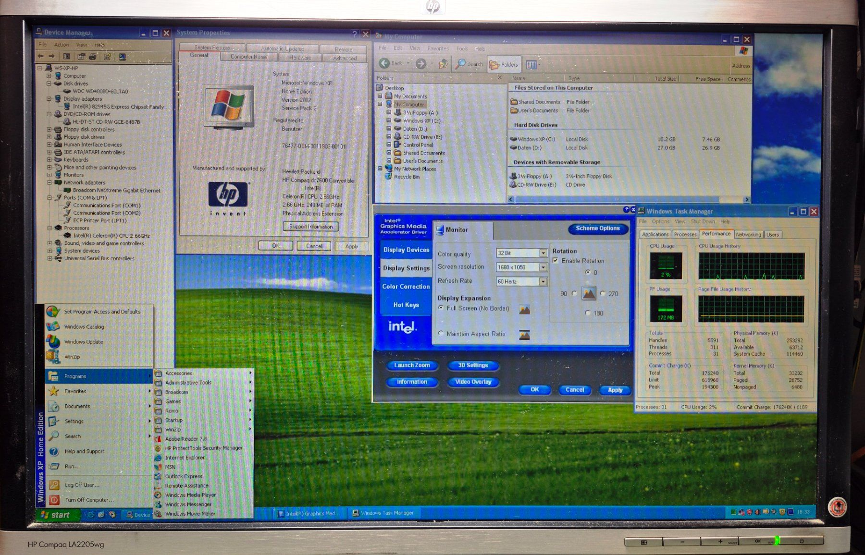This screenshot has width=865, height=555.
Task: Switch to Networking tab in Task Manager
Action: [x=748, y=234]
